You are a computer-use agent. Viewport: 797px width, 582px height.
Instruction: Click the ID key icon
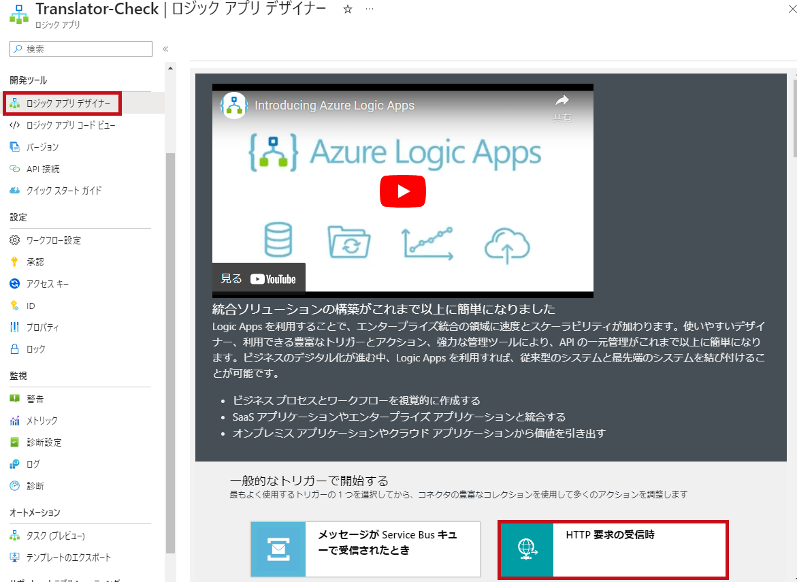click(14, 306)
